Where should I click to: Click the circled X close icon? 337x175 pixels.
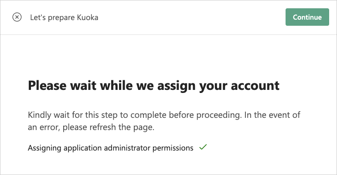[x=17, y=17]
